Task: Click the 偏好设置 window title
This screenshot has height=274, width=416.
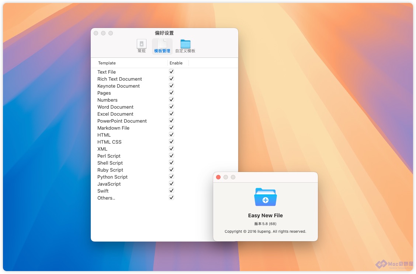Action: [x=164, y=33]
